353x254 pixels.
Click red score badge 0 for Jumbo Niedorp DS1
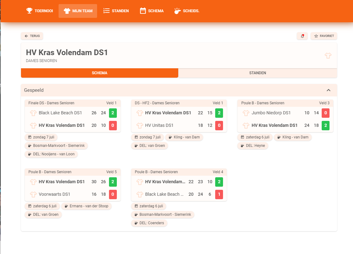point(325,113)
